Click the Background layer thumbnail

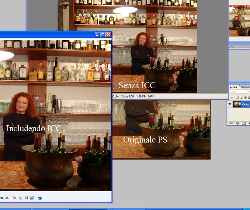[x=237, y=104]
